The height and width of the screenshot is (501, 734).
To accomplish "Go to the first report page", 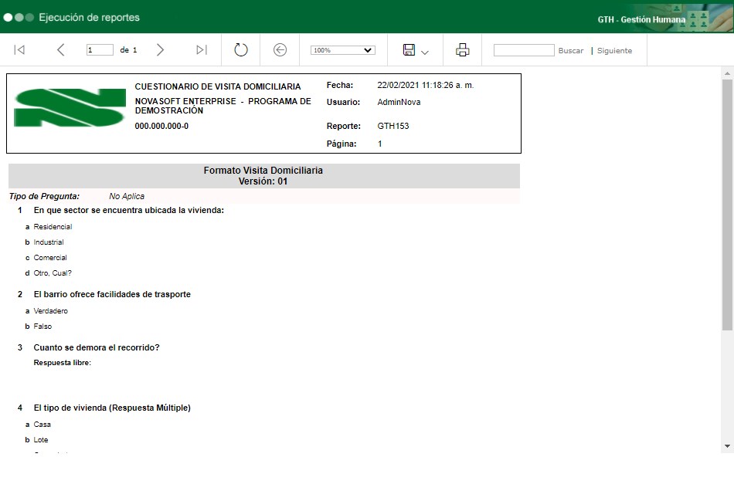I will click(x=19, y=50).
